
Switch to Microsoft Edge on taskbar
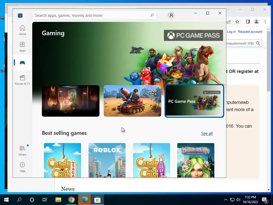(85, 200)
